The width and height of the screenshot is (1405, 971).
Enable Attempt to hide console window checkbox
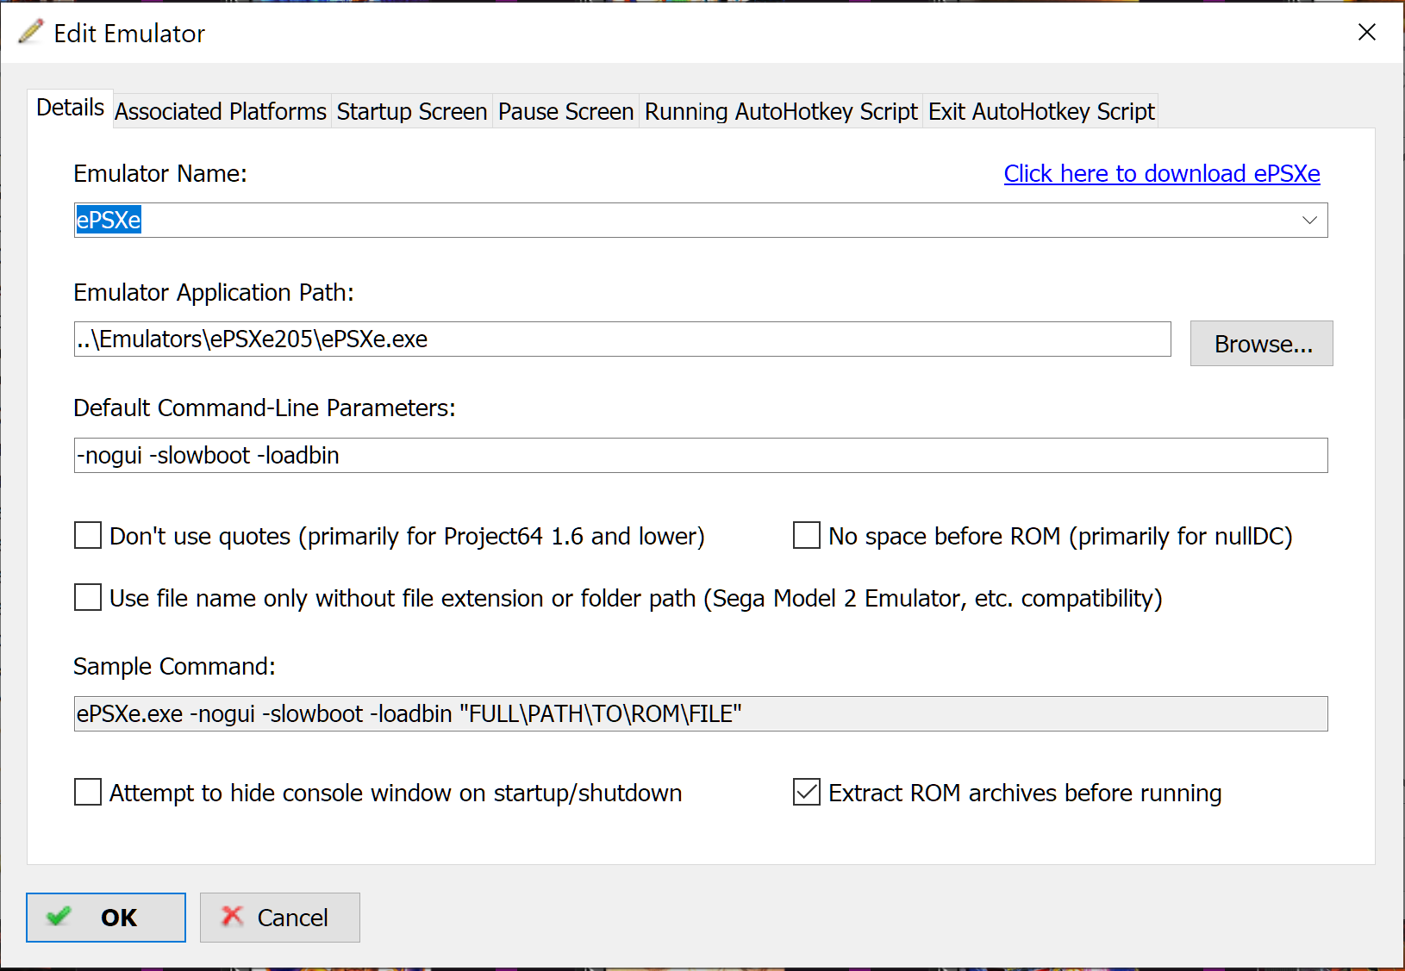(88, 793)
